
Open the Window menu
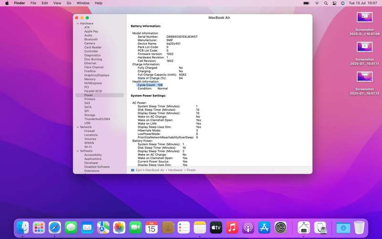pos(83,3)
